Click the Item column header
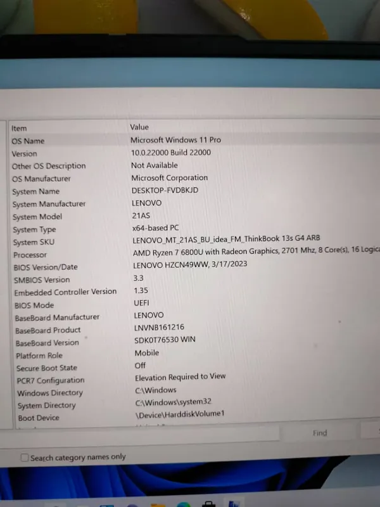The height and width of the screenshot is (507, 380). point(20,128)
